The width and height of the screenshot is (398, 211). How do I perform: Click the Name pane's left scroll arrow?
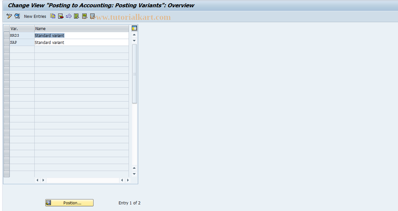point(122,180)
